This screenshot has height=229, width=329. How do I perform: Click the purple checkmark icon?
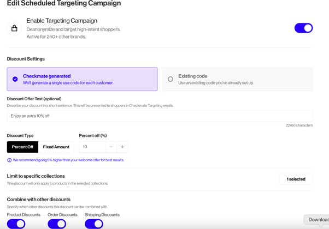click(15, 79)
